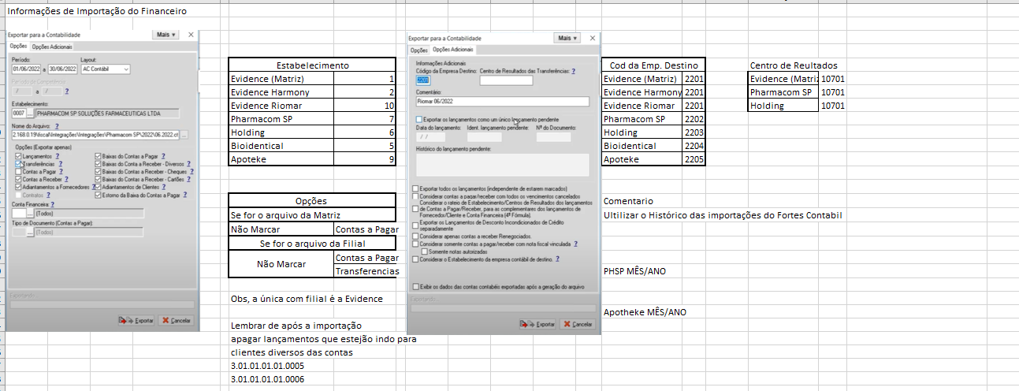This screenshot has height=391, width=1019.
Task: Click period end date field 30/06/2022
Action: point(63,69)
